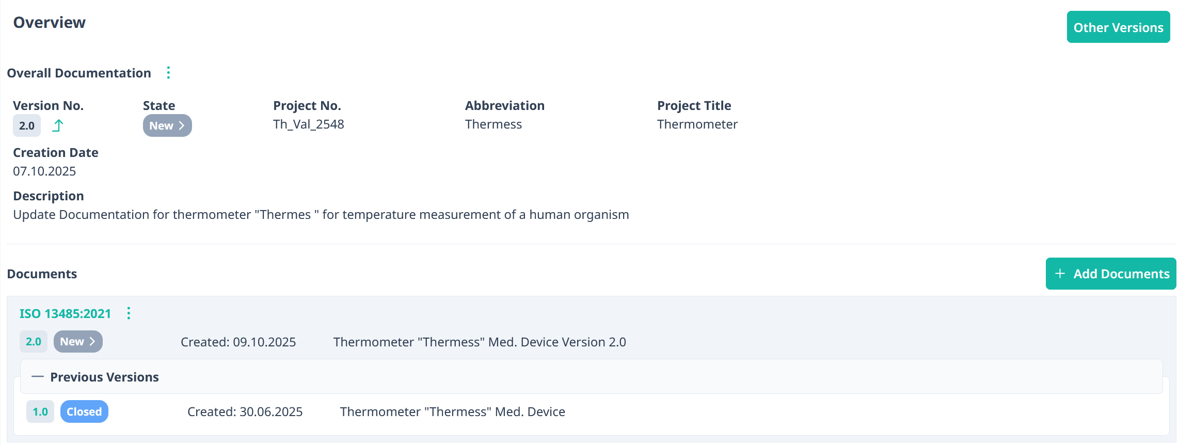1178x445 pixels.
Task: Click the Other Versions button
Action: click(1118, 27)
